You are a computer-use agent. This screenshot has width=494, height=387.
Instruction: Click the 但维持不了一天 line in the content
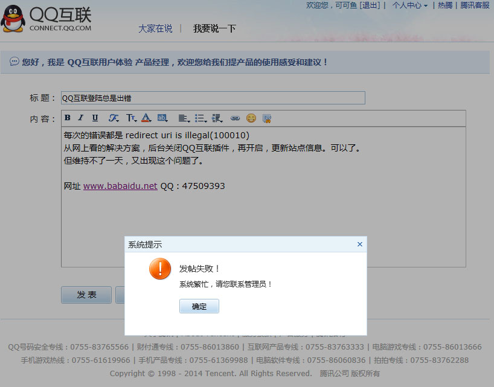[134, 161]
